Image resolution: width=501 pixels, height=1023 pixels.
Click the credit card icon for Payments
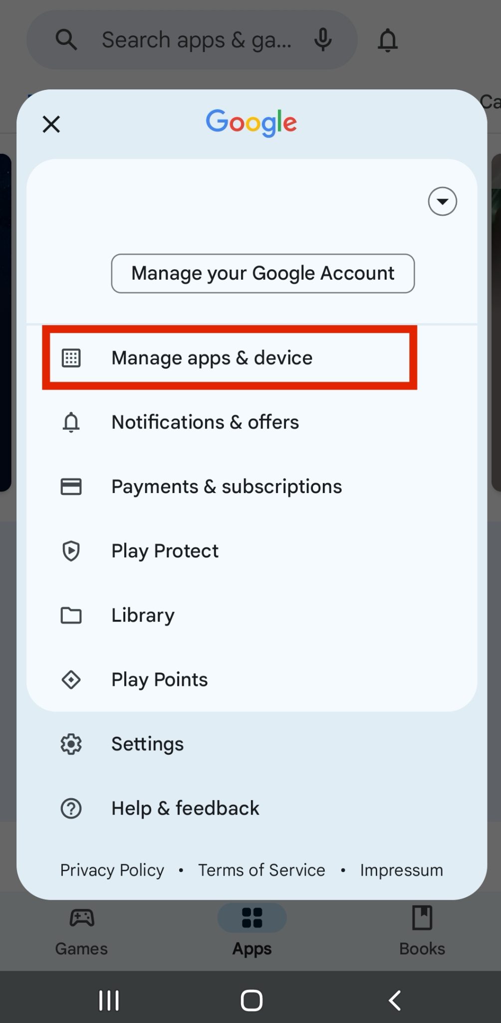(x=71, y=487)
